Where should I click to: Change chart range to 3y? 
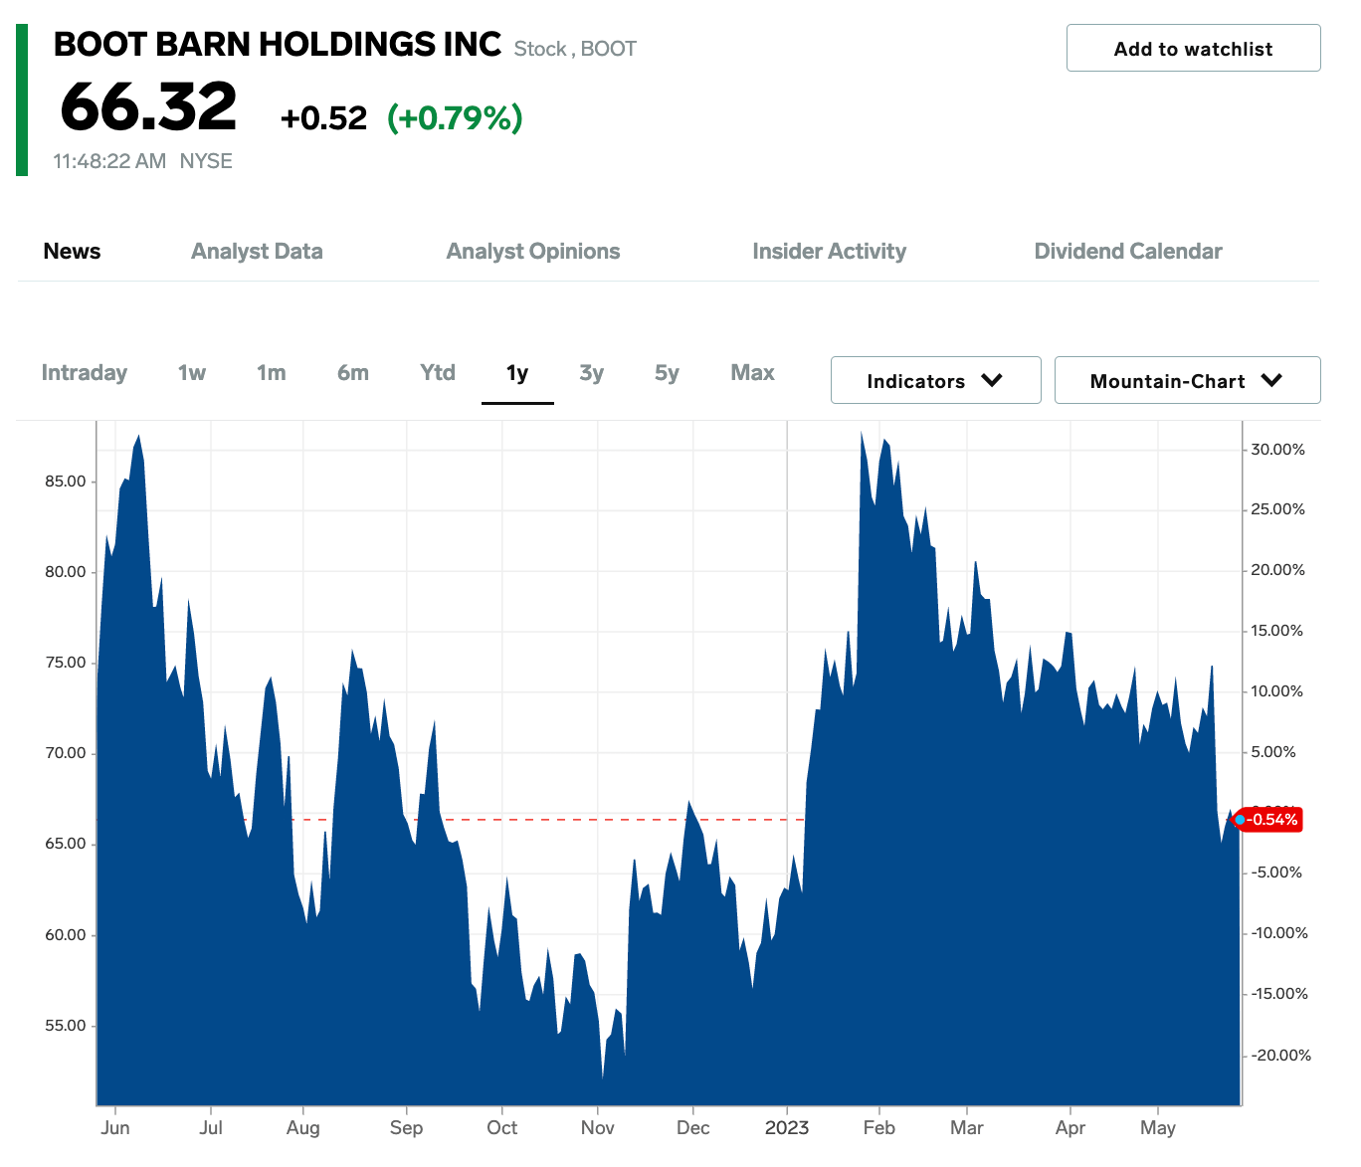pos(592,372)
